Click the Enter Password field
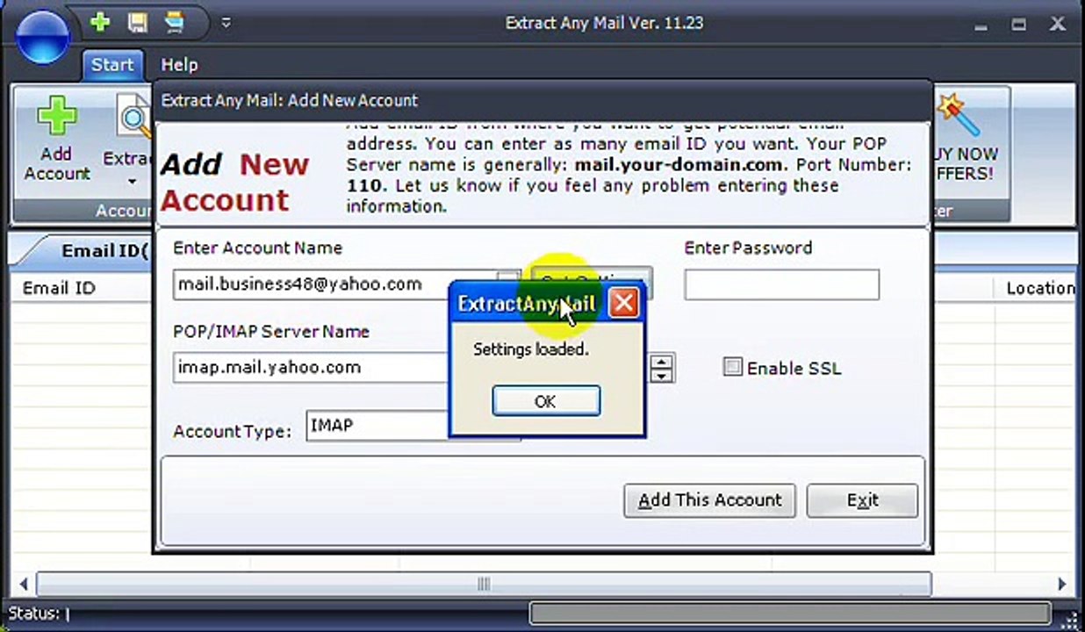1085x632 pixels. (781, 284)
